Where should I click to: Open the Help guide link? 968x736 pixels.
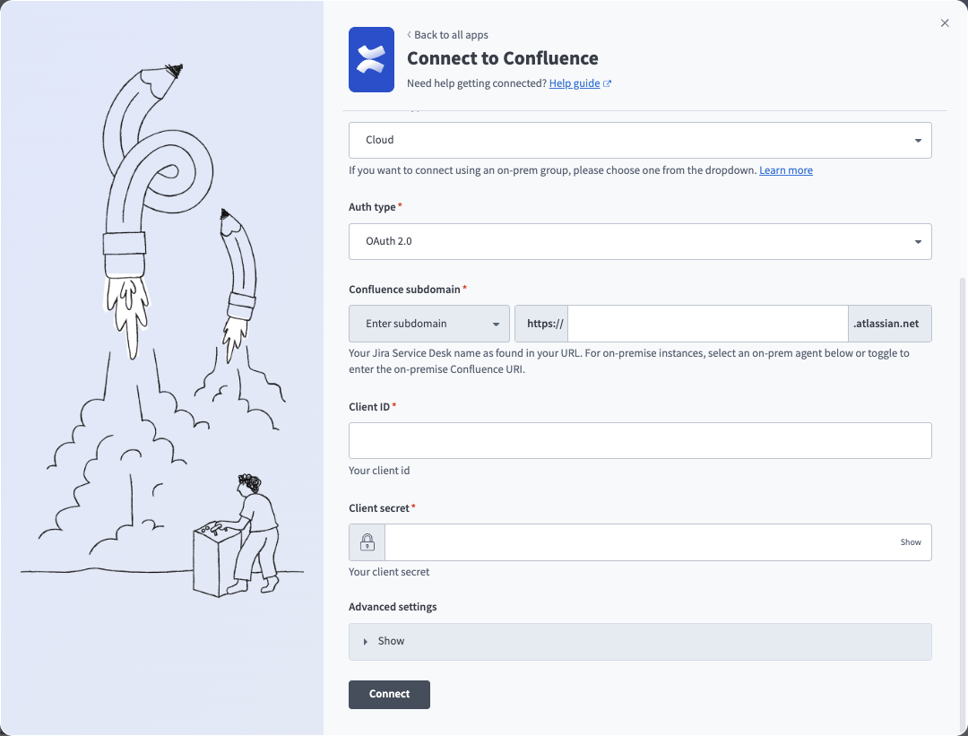point(574,82)
